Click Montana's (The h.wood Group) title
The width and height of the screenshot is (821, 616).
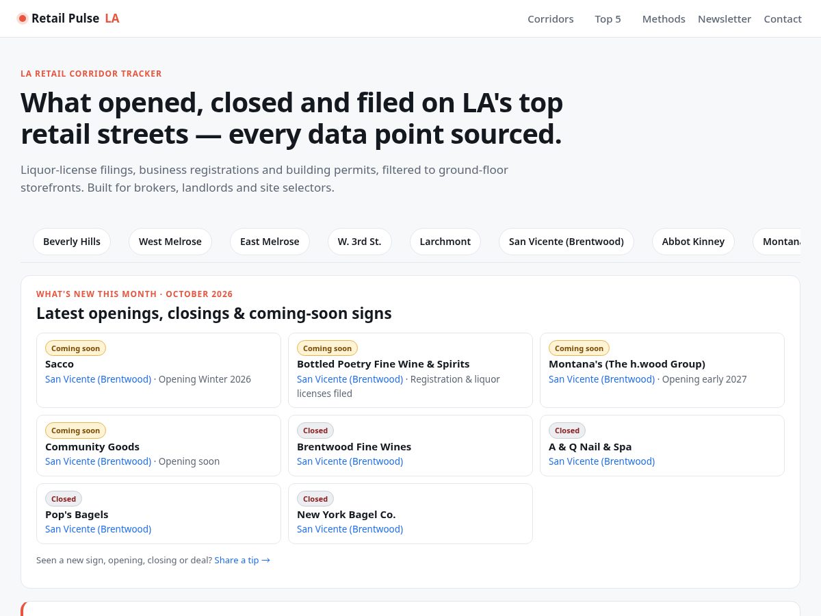tap(627, 364)
